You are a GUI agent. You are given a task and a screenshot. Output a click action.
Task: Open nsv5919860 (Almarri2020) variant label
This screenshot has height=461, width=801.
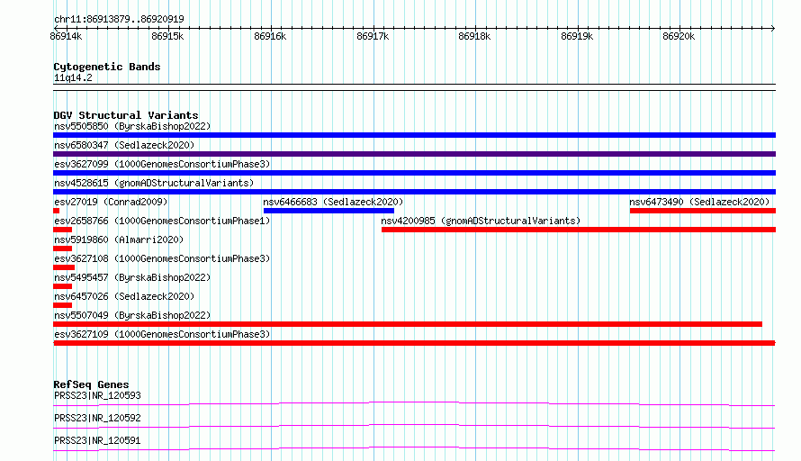[x=119, y=240]
